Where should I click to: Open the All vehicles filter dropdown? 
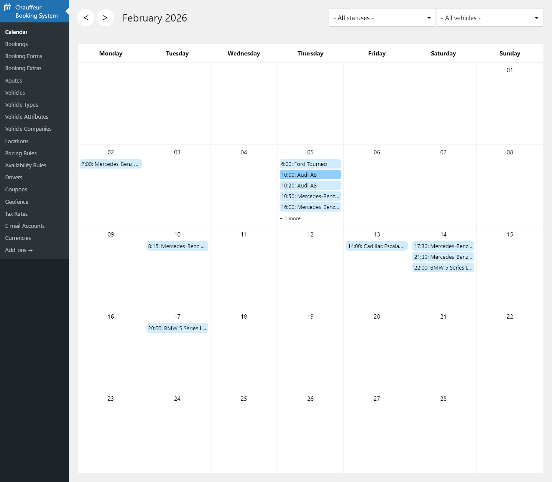[489, 18]
